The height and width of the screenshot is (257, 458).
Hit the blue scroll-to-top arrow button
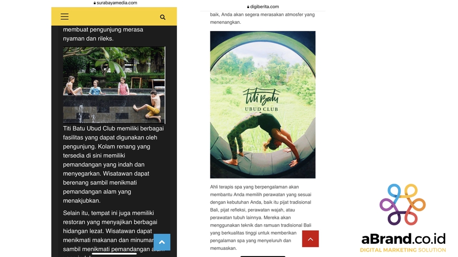(x=162, y=242)
